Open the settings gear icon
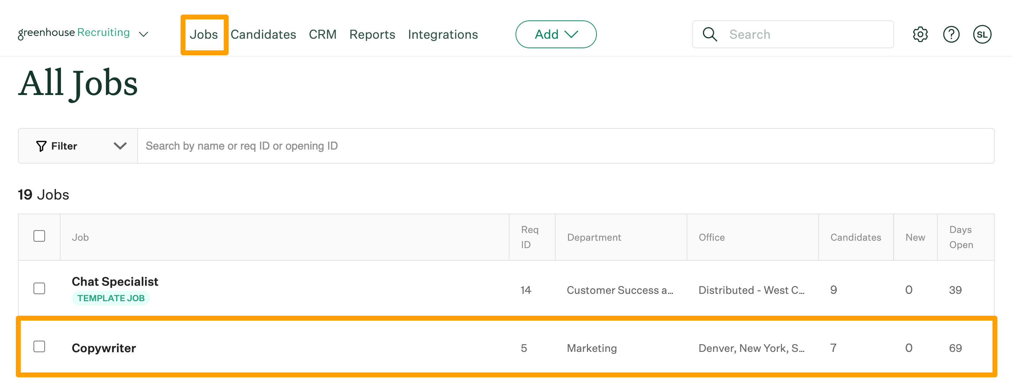1012x392 pixels. click(920, 34)
